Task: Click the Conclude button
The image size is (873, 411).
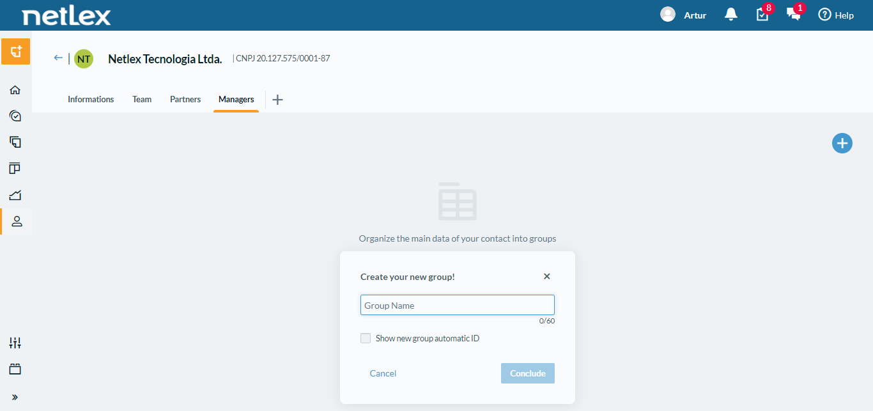Action: pyautogui.click(x=528, y=373)
